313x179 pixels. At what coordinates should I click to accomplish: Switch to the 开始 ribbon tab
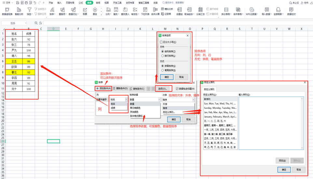[x=51, y=3]
